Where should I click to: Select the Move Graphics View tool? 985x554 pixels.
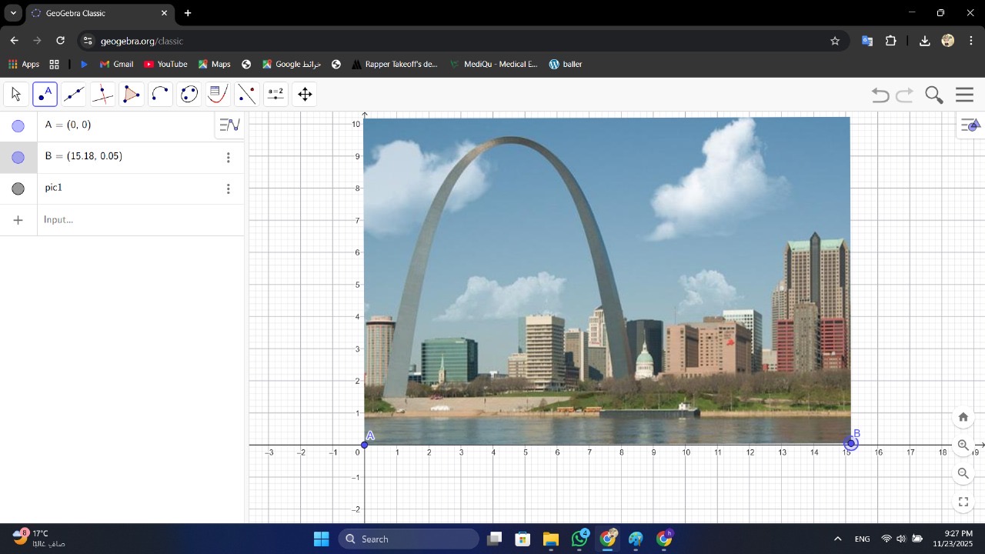click(x=305, y=94)
